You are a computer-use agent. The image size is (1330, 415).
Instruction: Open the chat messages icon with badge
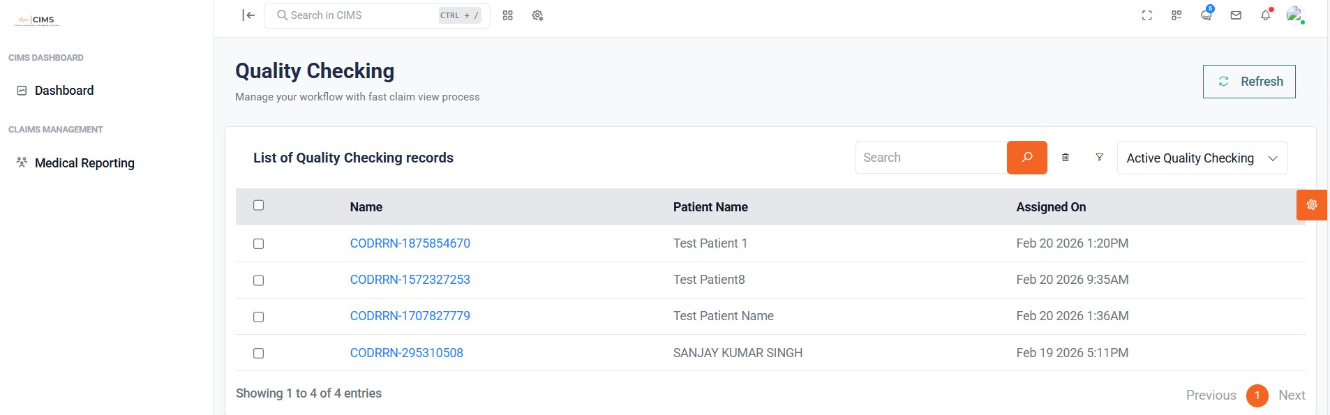[x=1206, y=15]
